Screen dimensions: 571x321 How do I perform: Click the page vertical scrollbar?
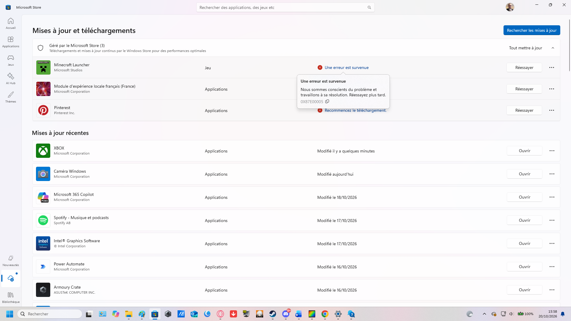pos(570,45)
